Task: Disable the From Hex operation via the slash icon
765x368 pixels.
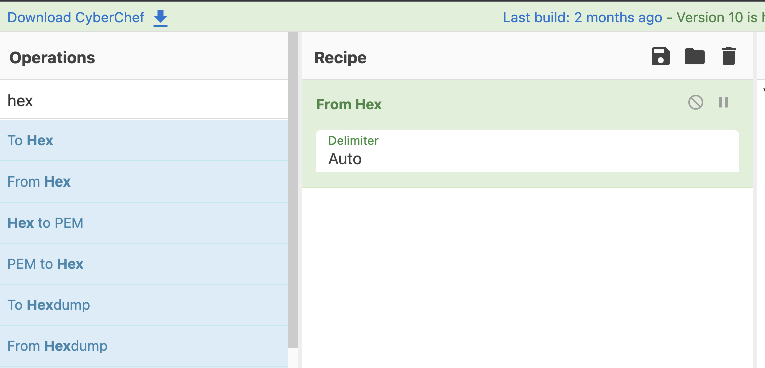Action: point(695,102)
